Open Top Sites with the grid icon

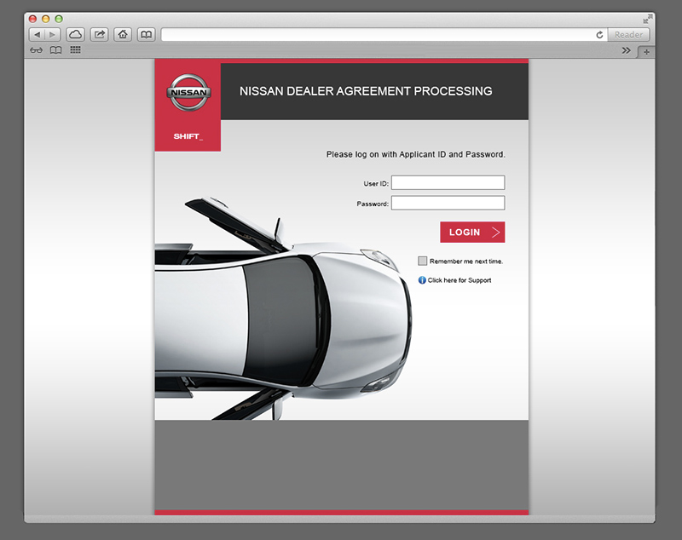(76, 50)
